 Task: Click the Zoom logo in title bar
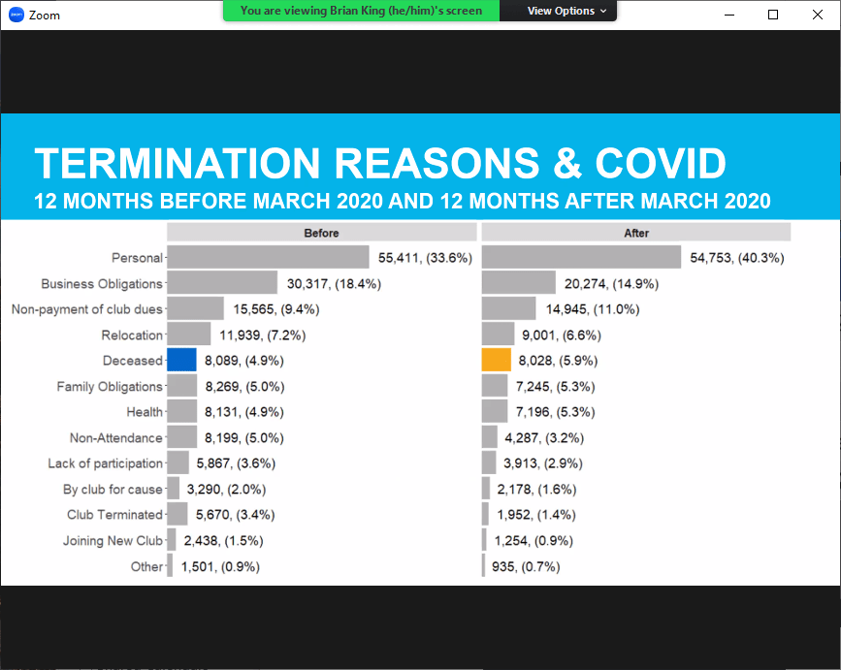pyautogui.click(x=16, y=15)
